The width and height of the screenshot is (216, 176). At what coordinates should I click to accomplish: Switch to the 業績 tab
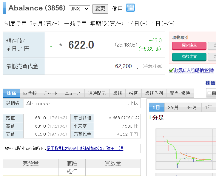pyautogui.click(x=118, y=93)
